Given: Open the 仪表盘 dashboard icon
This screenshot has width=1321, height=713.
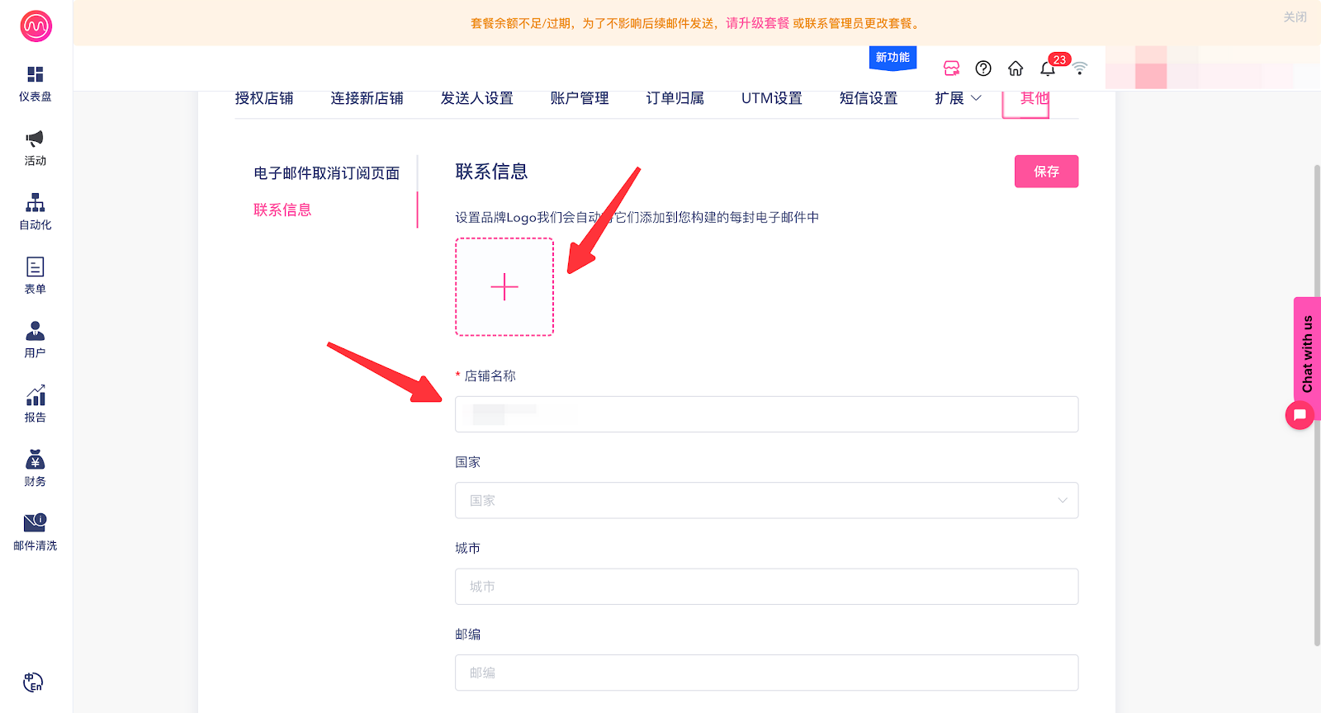Looking at the screenshot, I should coord(35,75).
